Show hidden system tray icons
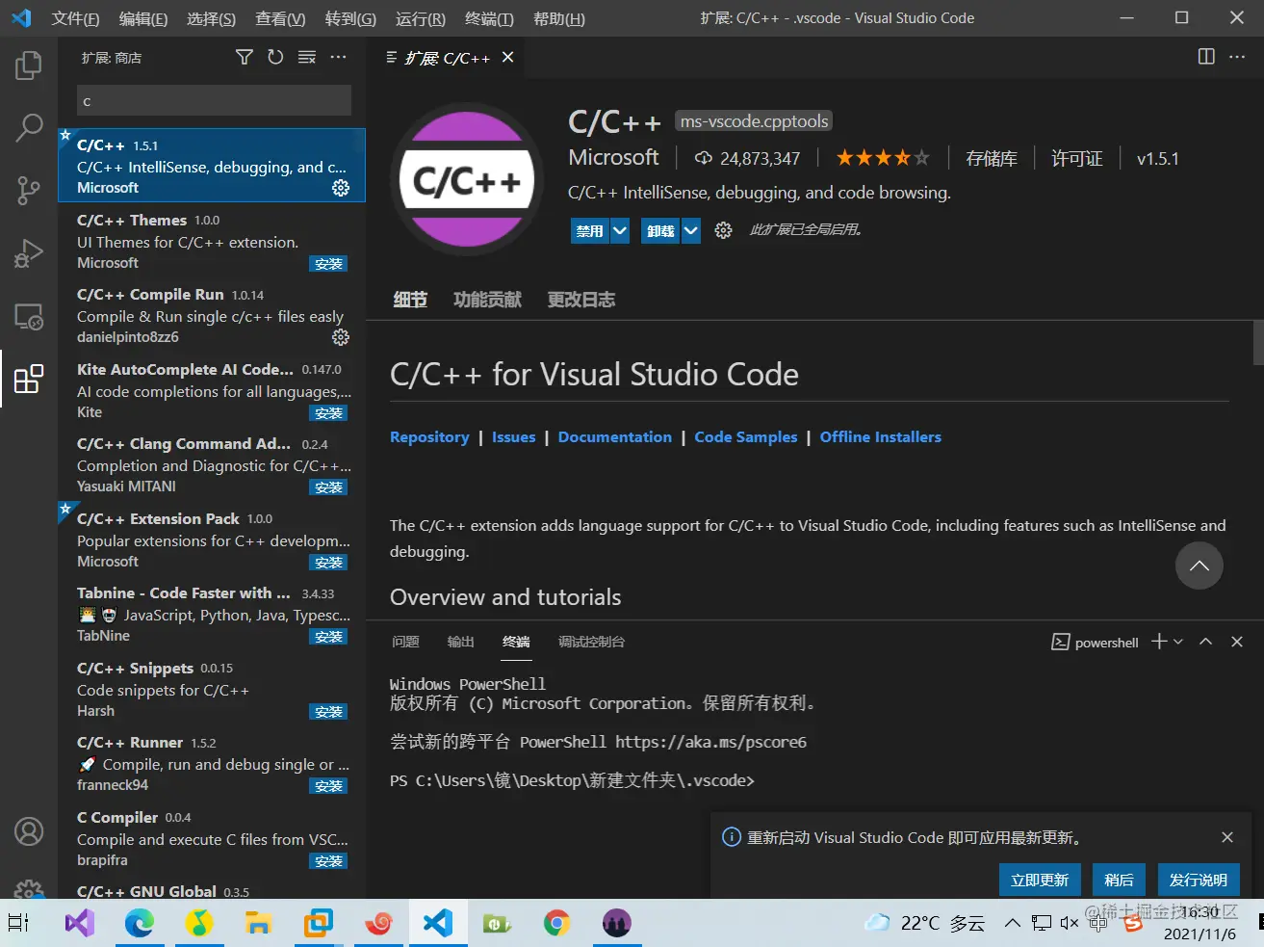 point(1013,923)
